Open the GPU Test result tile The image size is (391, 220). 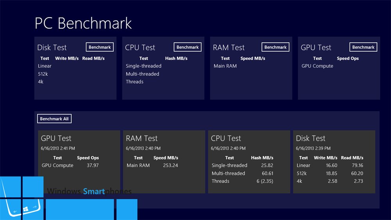79,162
